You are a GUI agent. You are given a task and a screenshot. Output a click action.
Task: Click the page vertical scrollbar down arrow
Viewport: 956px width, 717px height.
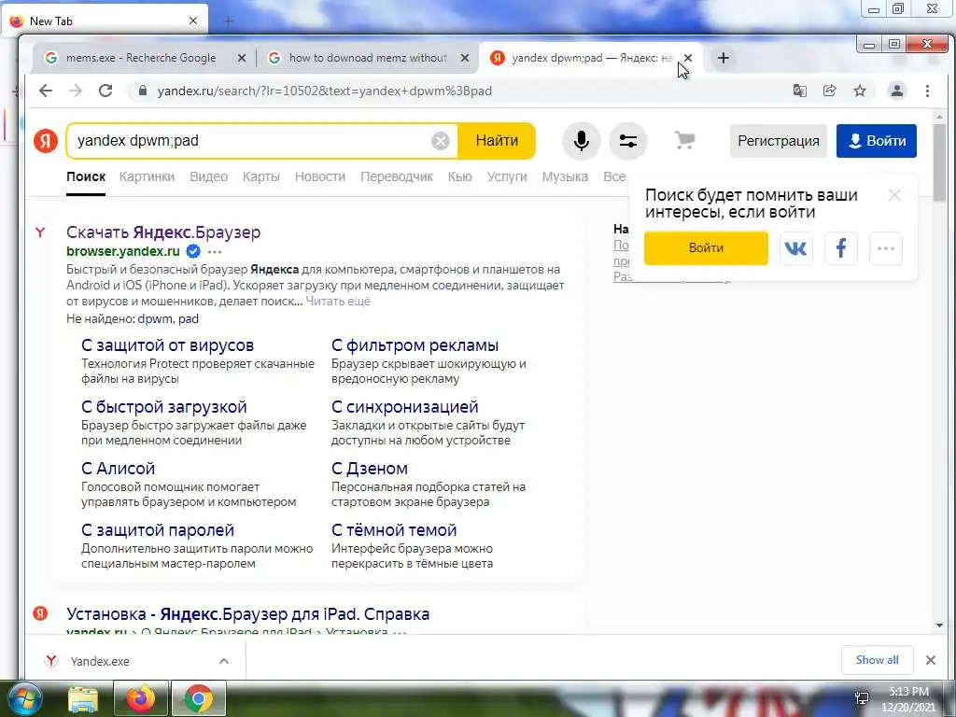click(x=939, y=626)
